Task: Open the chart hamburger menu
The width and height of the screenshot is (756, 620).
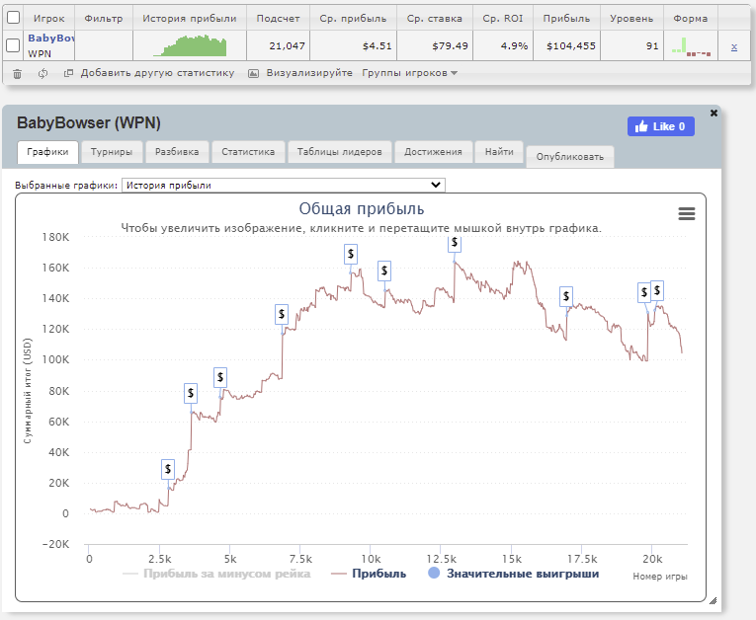Action: (x=687, y=213)
